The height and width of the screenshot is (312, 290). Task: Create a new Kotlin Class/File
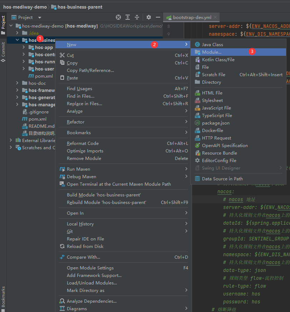coord(218,59)
